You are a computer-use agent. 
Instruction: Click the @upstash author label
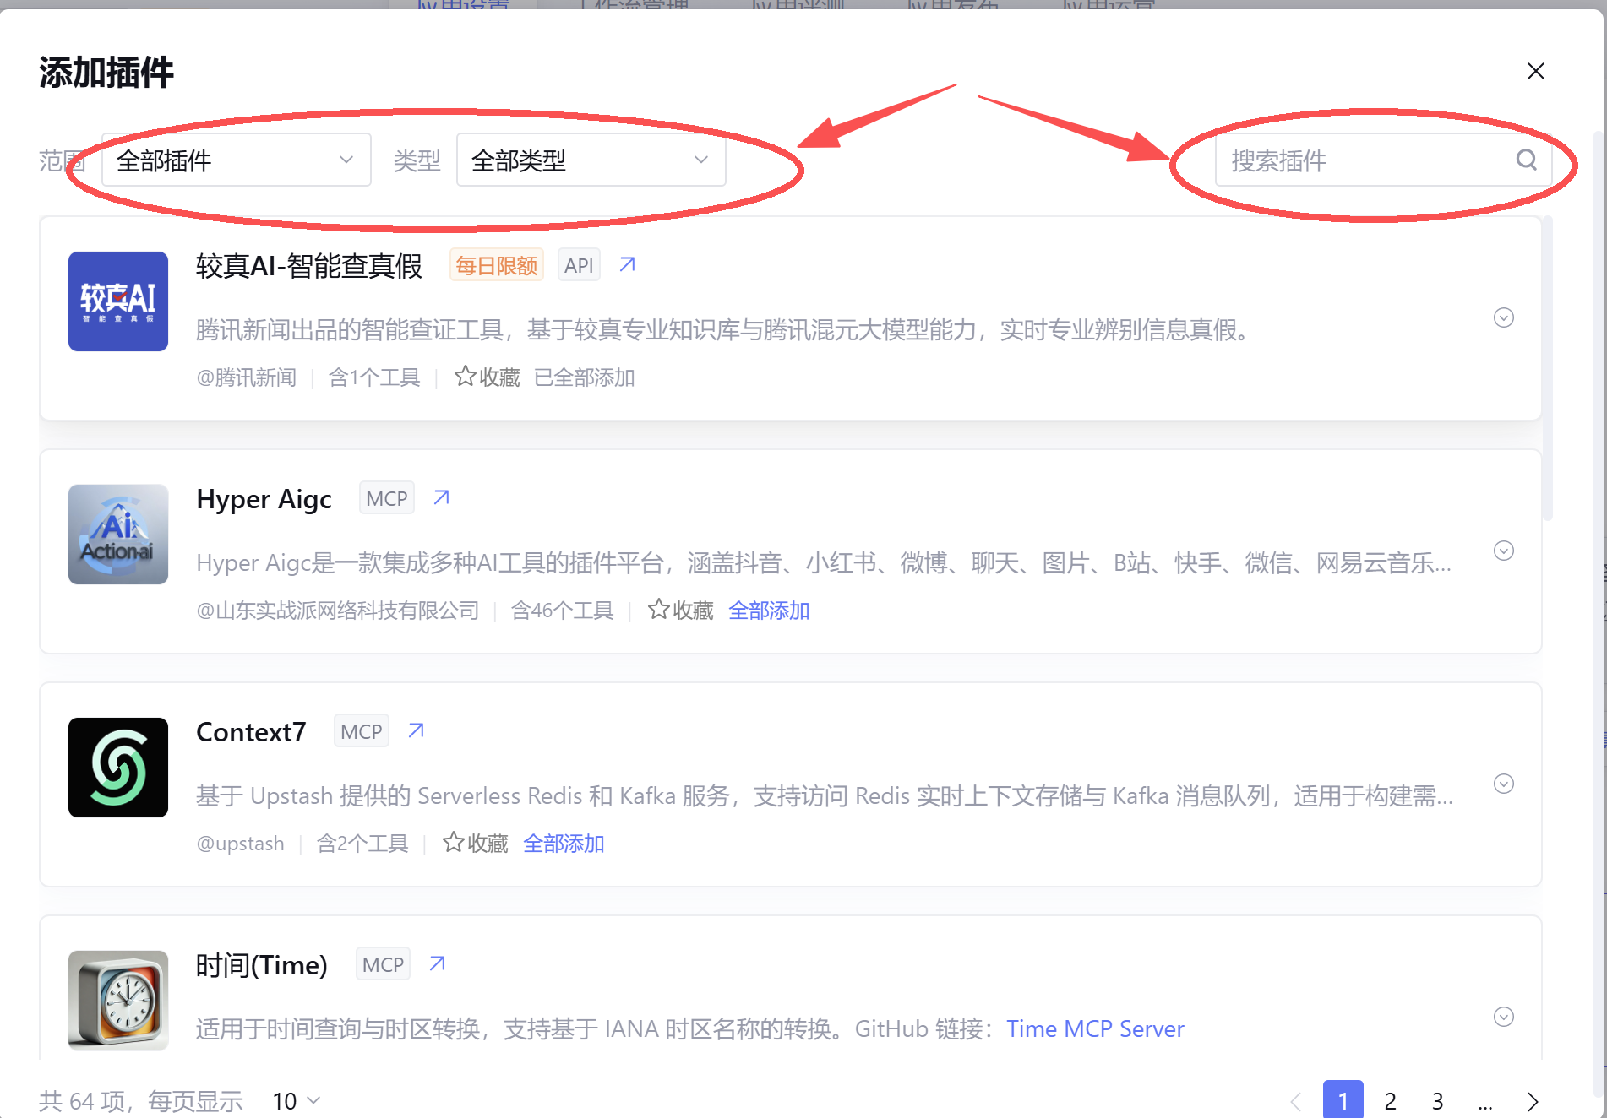pos(240,843)
